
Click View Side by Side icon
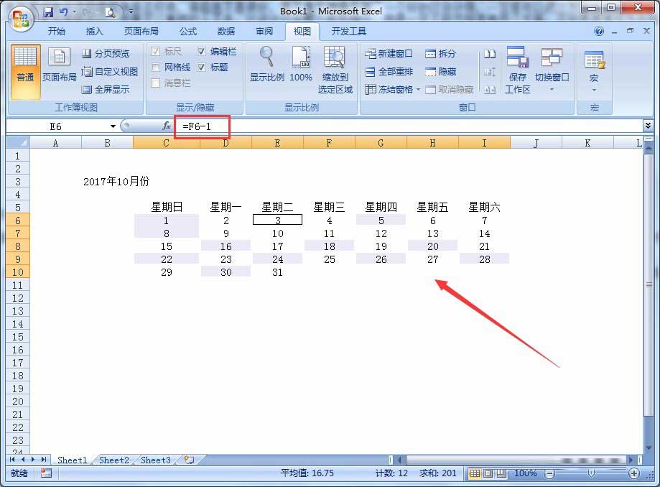click(x=490, y=54)
